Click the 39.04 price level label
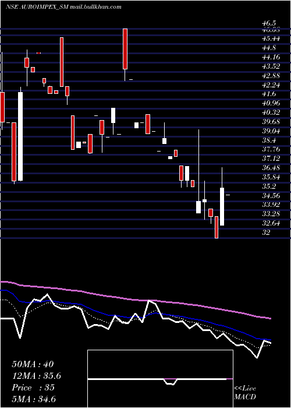 click(271, 131)
